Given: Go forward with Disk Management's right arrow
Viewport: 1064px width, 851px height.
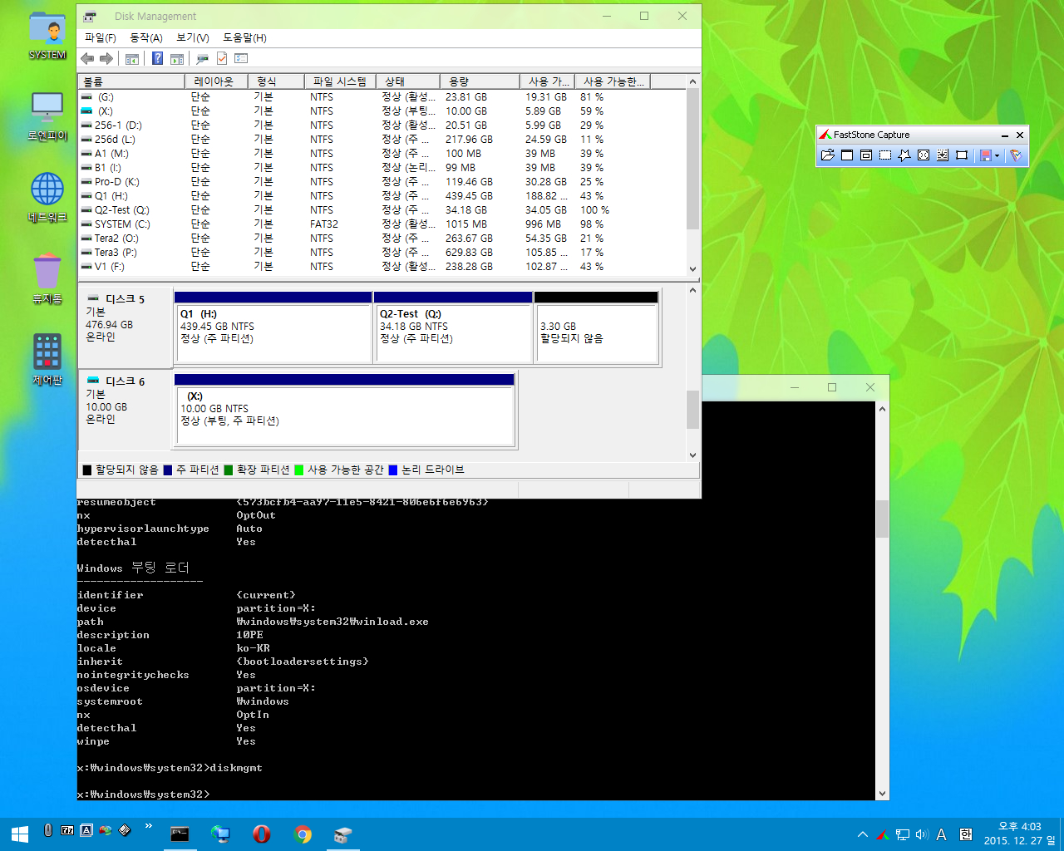Looking at the screenshot, I should pyautogui.click(x=106, y=59).
